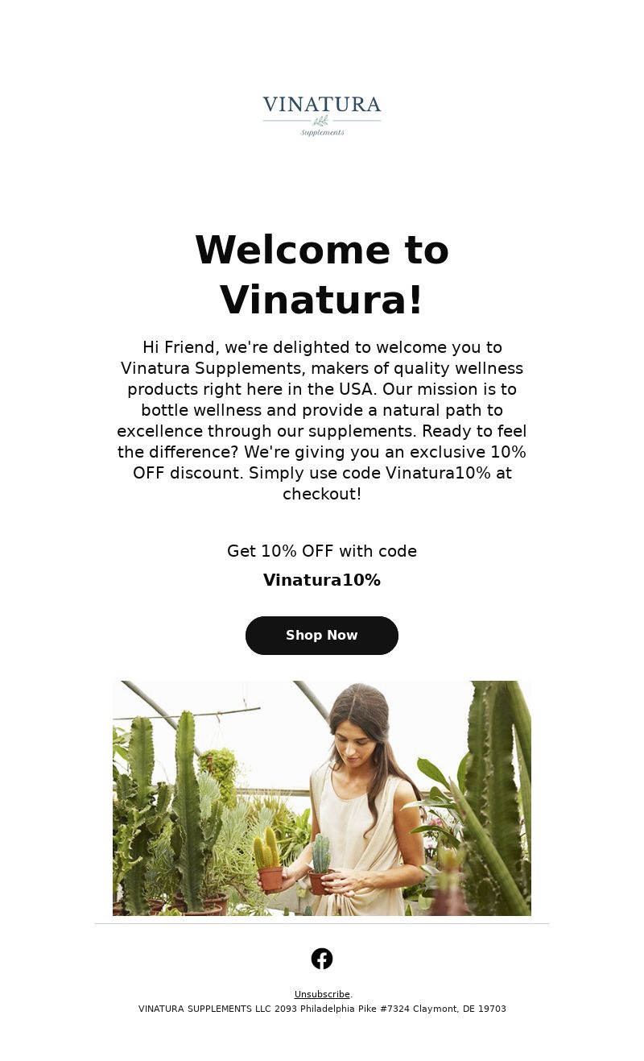
Task: Select the bold Vinatura10% promo code
Action: click(x=322, y=580)
